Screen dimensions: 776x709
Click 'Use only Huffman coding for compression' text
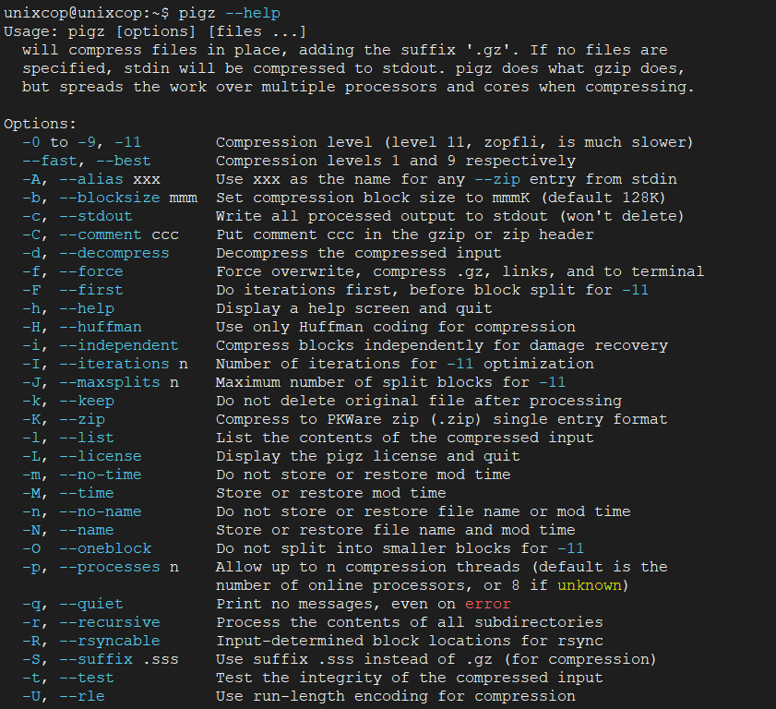[396, 328]
